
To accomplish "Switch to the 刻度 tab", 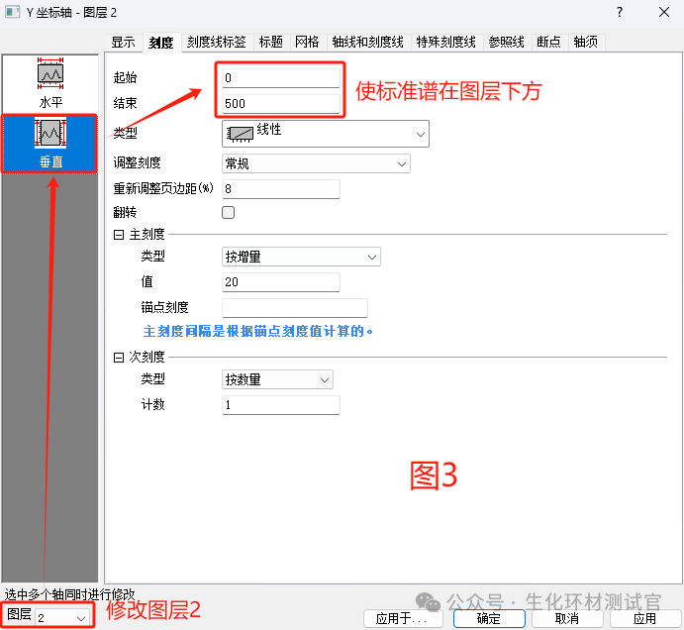I will (161, 43).
